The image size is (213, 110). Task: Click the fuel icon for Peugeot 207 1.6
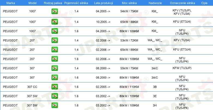(54, 59)
